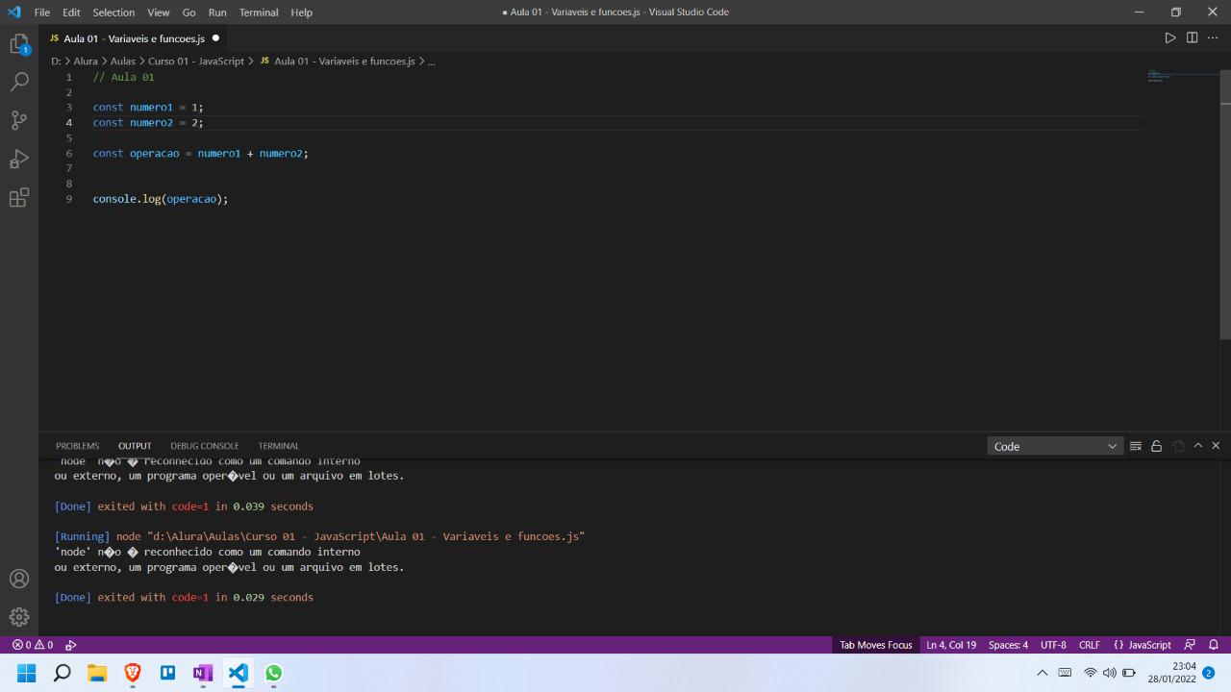This screenshot has width=1231, height=692.
Task: Close the bottom panel
Action: (1216, 446)
